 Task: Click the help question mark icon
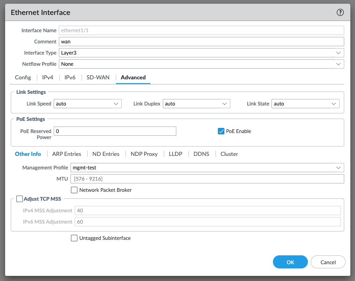(340, 13)
